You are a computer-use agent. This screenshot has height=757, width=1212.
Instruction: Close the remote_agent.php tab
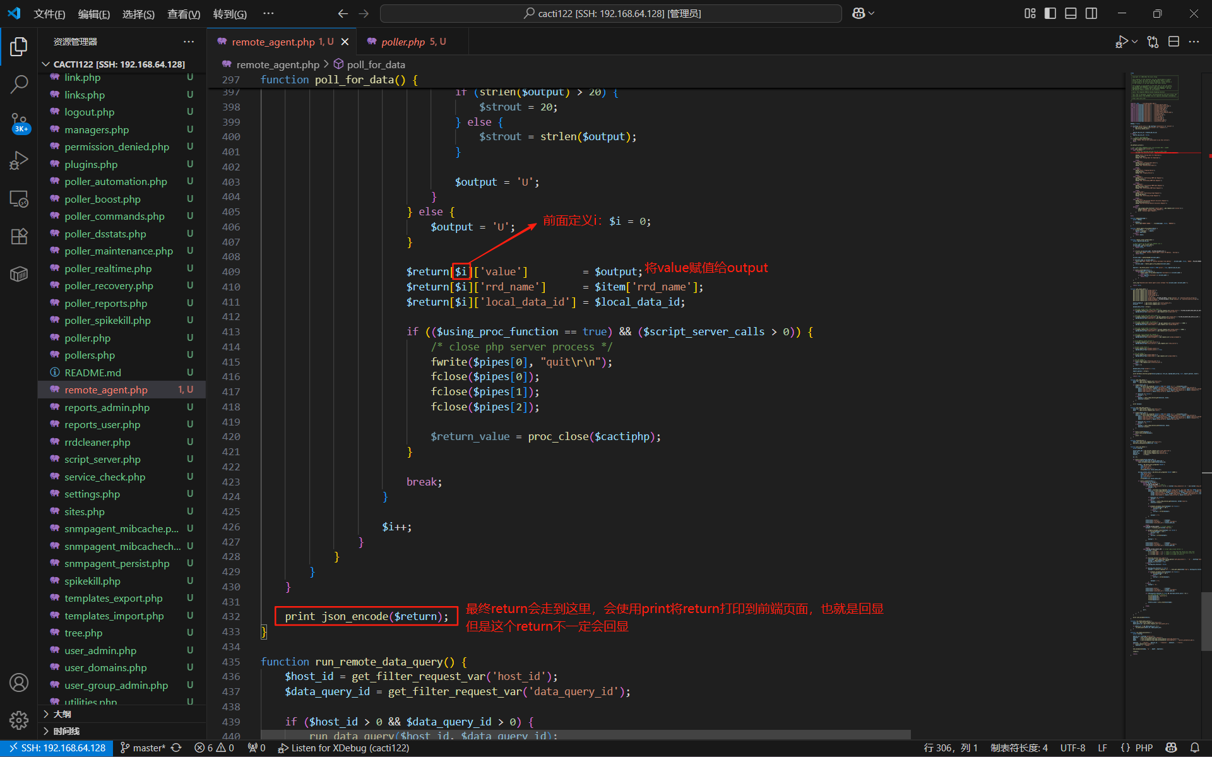[345, 42]
